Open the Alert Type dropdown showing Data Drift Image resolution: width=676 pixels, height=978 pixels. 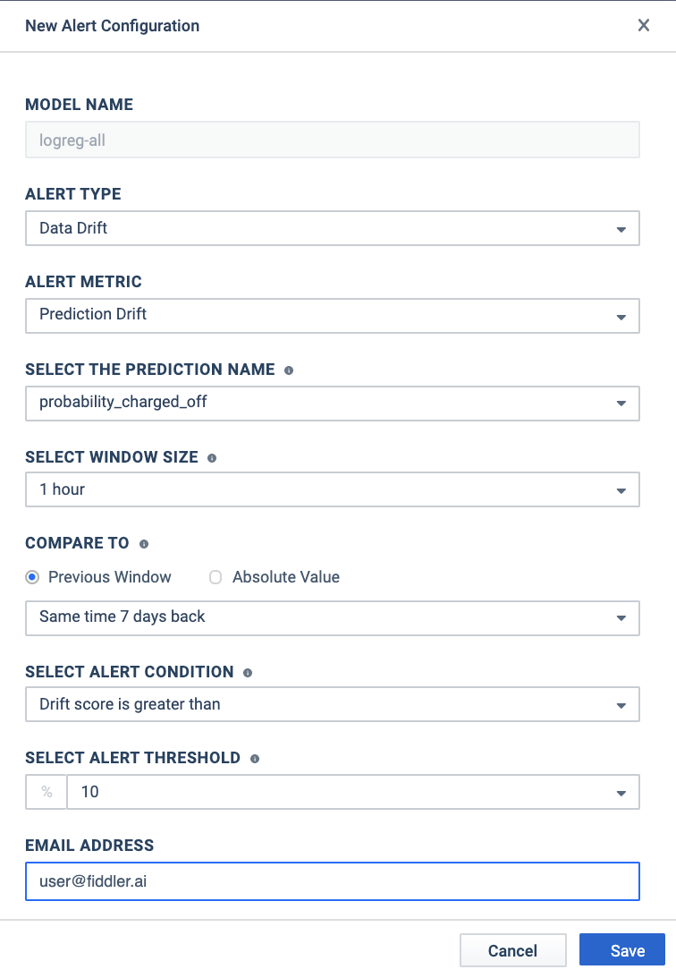[332, 228]
